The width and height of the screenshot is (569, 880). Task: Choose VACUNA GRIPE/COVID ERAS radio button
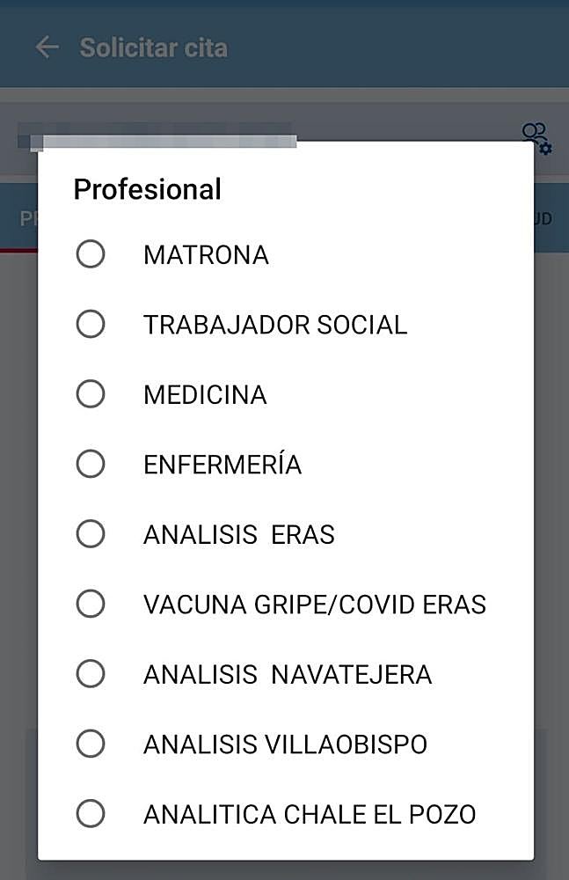[x=91, y=605]
